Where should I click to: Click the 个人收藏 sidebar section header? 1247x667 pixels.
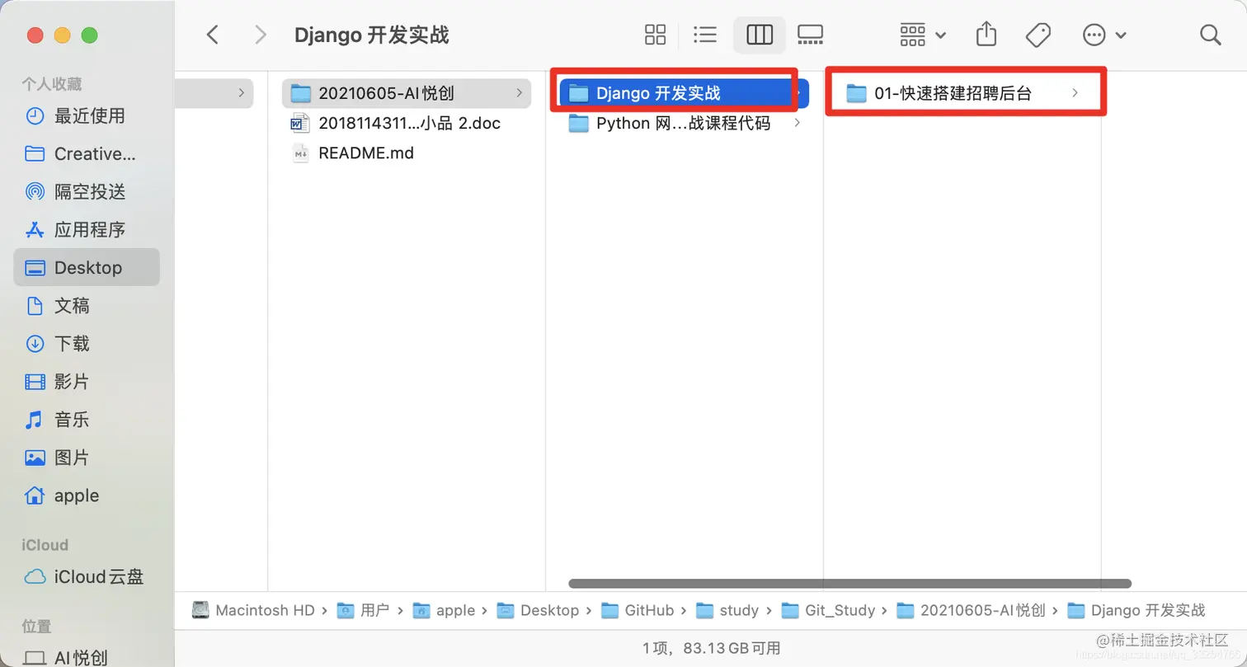[x=51, y=84]
